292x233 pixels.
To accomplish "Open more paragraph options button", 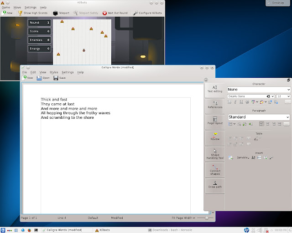I will [287, 124].
